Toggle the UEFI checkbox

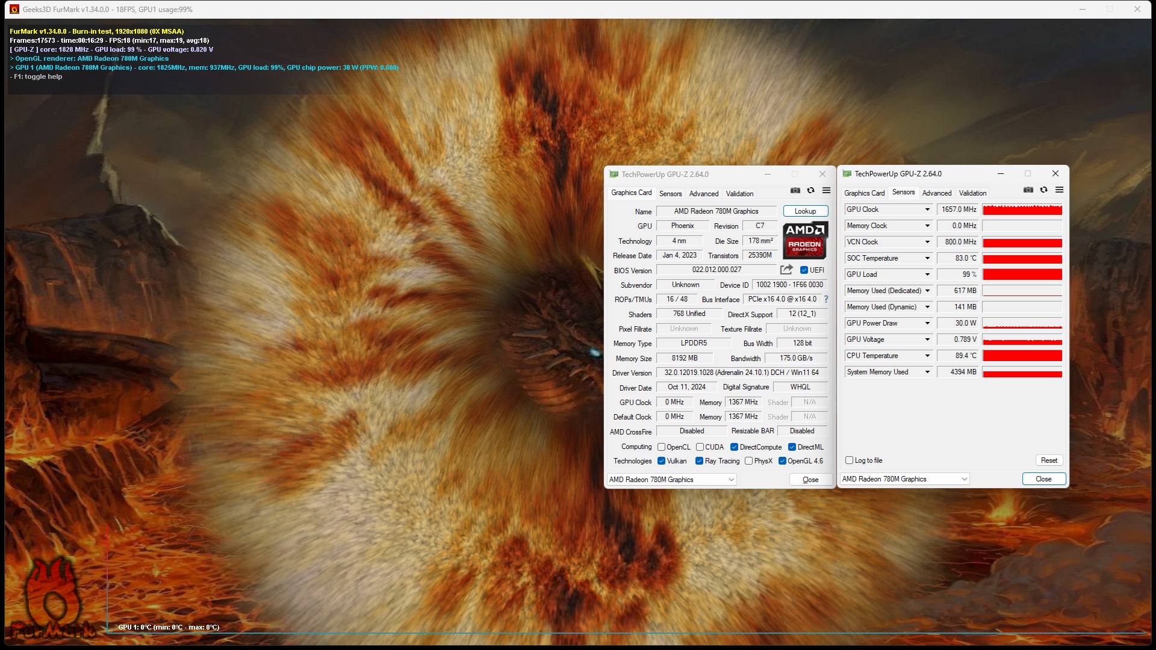click(x=804, y=270)
